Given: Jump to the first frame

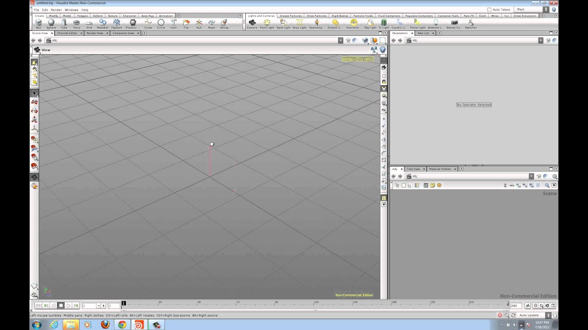Looking at the screenshot, I should [39, 306].
